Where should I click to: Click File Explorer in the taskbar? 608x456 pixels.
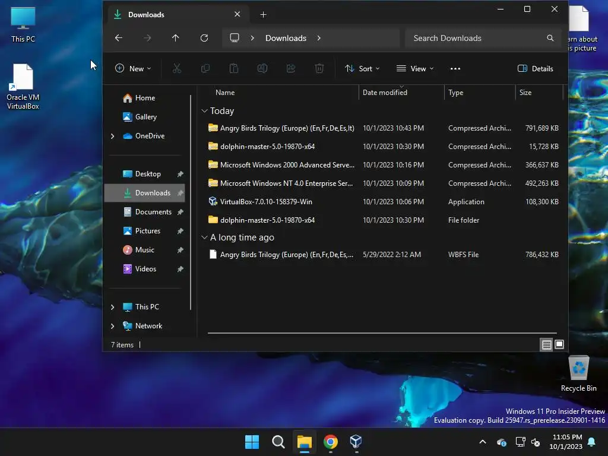[305, 442]
